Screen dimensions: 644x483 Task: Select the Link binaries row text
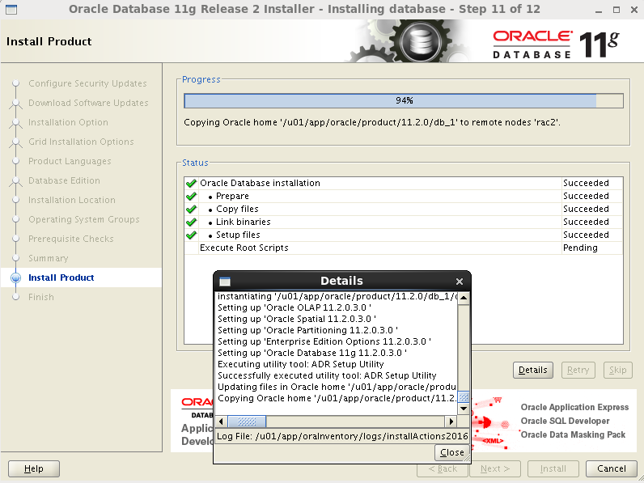click(x=244, y=222)
